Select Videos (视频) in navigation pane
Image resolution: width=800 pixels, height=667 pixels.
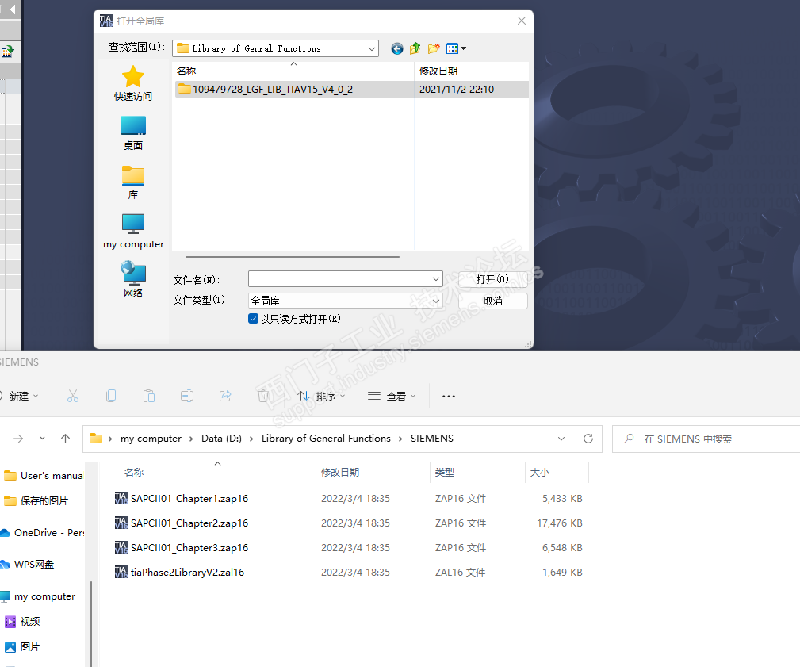pos(24,622)
